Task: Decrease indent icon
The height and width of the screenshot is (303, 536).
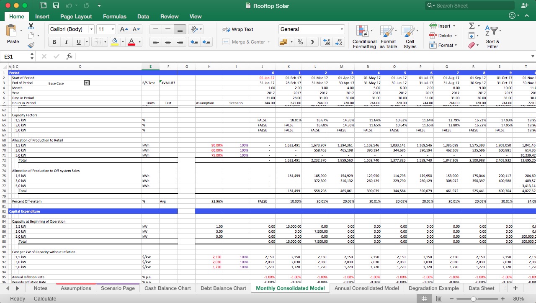Action: pyautogui.click(x=194, y=42)
